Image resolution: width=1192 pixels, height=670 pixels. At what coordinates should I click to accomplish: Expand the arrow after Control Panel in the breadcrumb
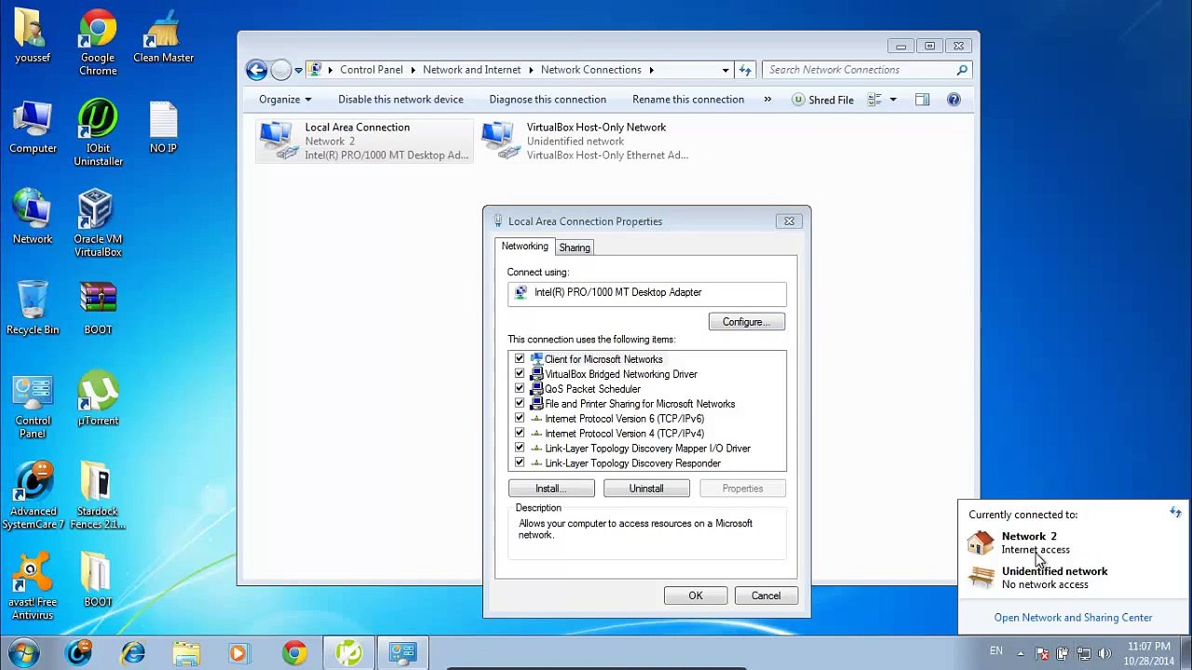point(413,70)
